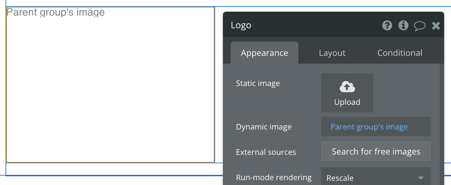This screenshot has height=185, width=451.
Task: Click the arrow beside Rescale
Action: (421, 178)
